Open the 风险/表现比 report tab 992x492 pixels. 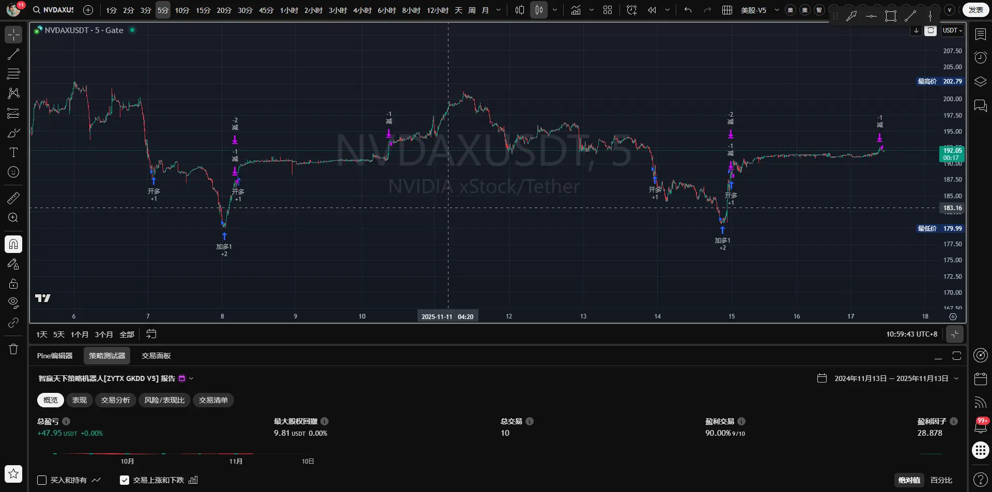point(164,400)
